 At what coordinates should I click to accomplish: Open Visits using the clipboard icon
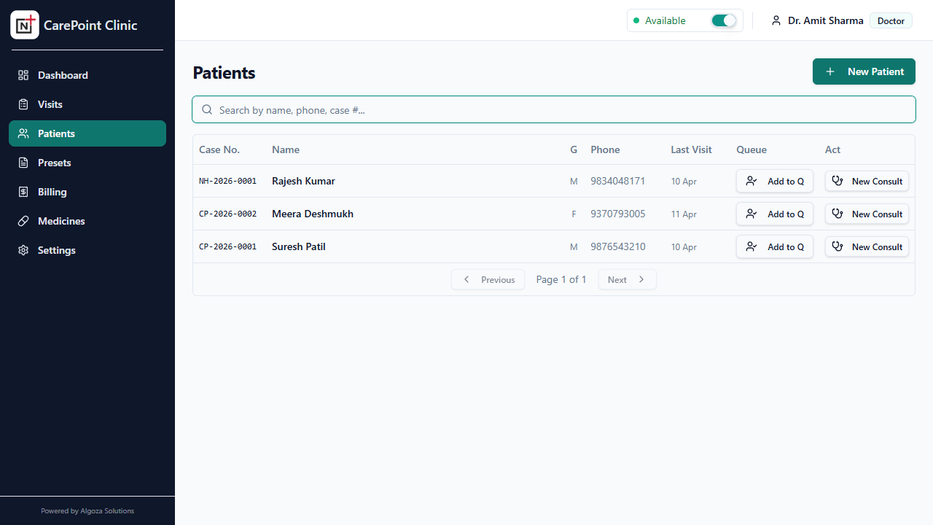[x=23, y=104]
